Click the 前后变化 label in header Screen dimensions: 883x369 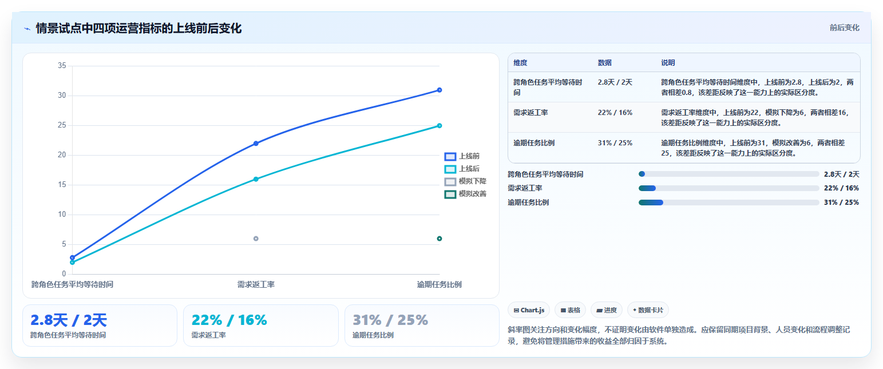pyautogui.click(x=845, y=27)
